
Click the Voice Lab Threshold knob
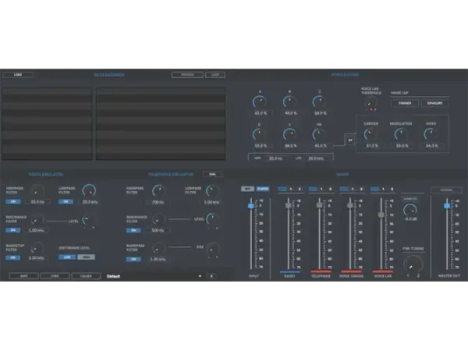coord(370,103)
